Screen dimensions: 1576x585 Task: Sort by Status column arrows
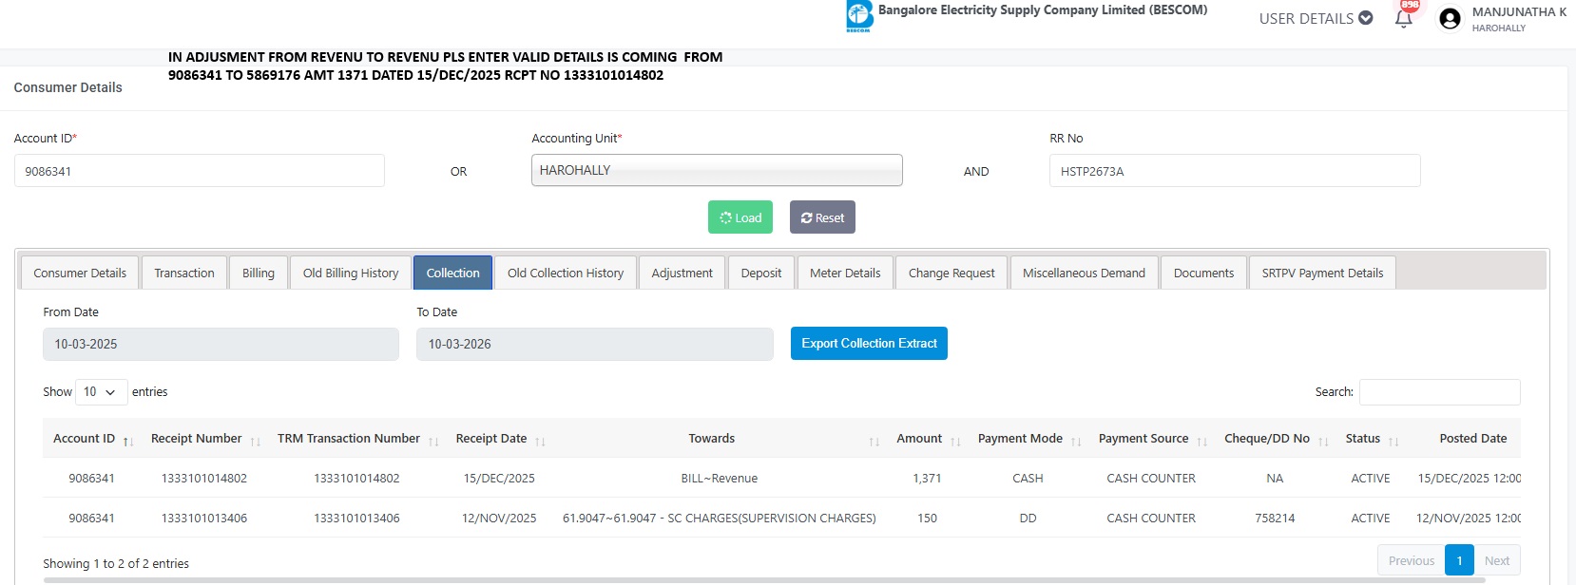coord(1393,441)
